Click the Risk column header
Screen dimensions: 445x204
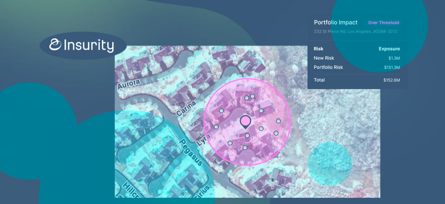tap(319, 49)
